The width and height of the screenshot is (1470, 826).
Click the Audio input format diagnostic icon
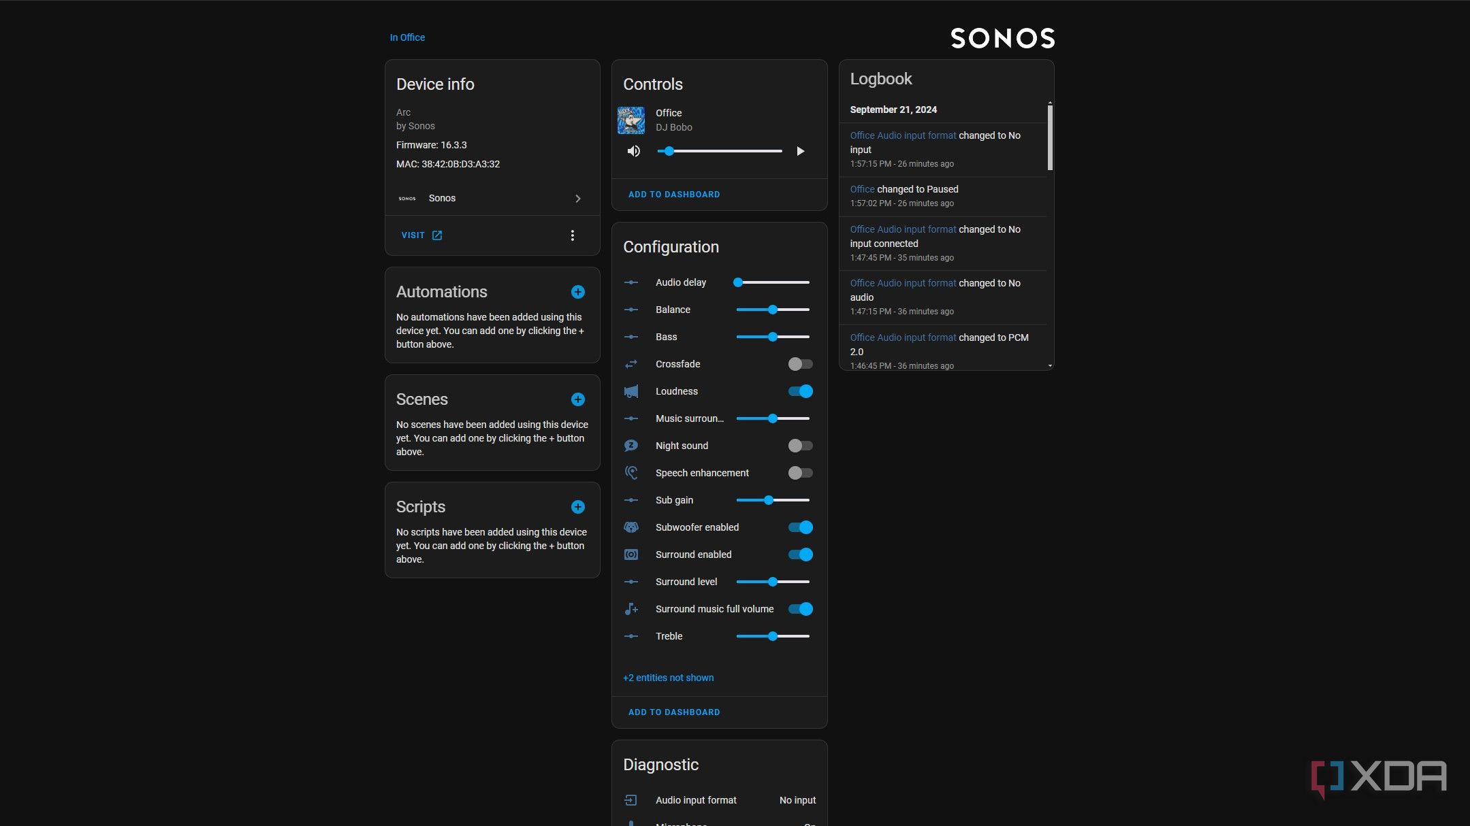pyautogui.click(x=631, y=800)
